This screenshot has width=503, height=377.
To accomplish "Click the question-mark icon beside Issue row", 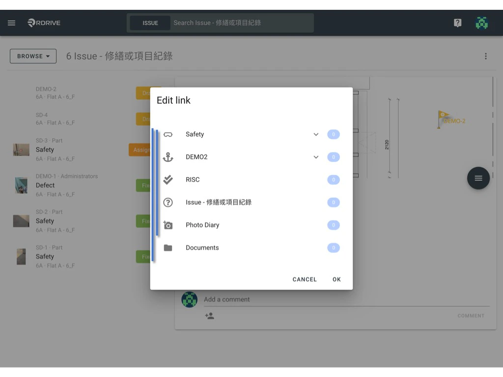I will (x=168, y=202).
